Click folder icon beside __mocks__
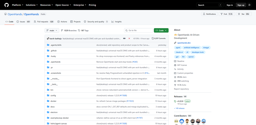The width and height of the screenshot is (256, 125). click(48, 79)
